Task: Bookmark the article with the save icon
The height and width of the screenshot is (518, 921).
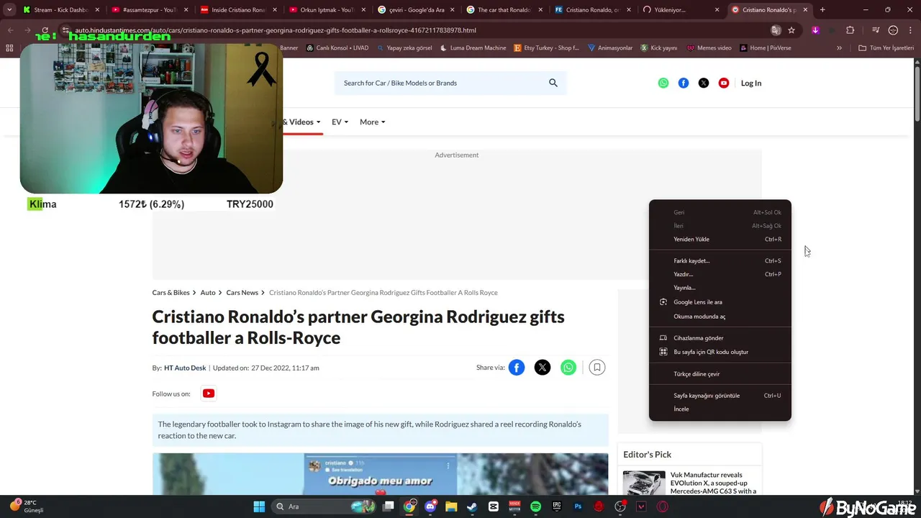Action: pos(596,368)
